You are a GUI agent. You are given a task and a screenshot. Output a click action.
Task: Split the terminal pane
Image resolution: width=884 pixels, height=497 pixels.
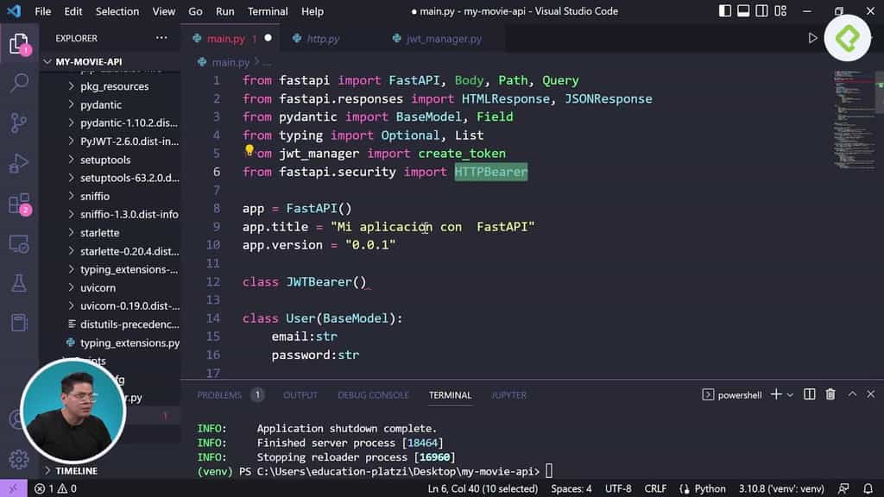tap(809, 394)
